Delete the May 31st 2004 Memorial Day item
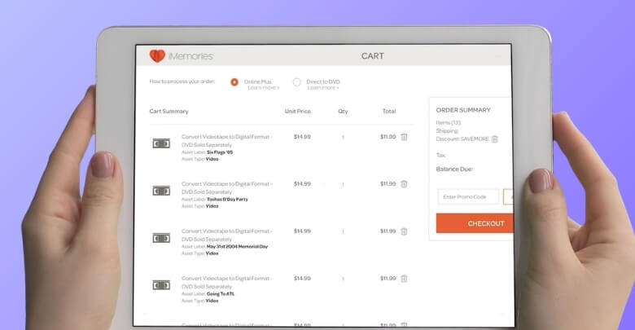The height and width of the screenshot is (330, 635). click(404, 231)
